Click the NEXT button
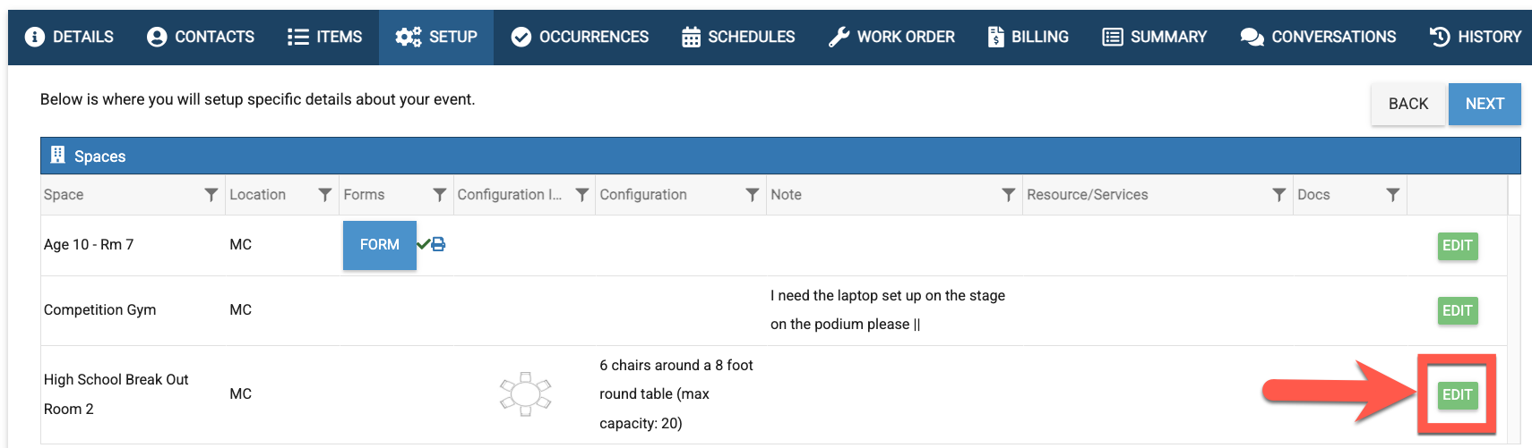This screenshot has height=448, width=1532. pyautogui.click(x=1485, y=104)
